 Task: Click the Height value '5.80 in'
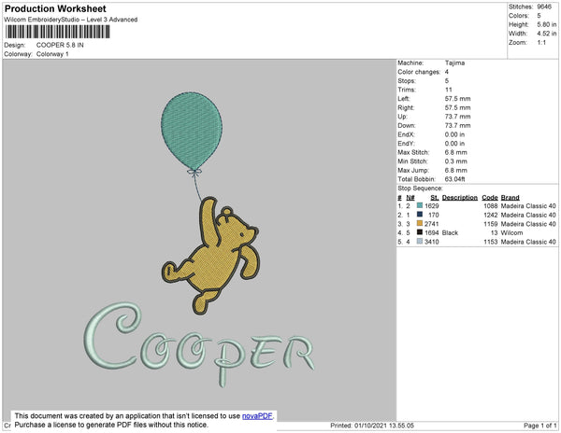[x=547, y=24]
